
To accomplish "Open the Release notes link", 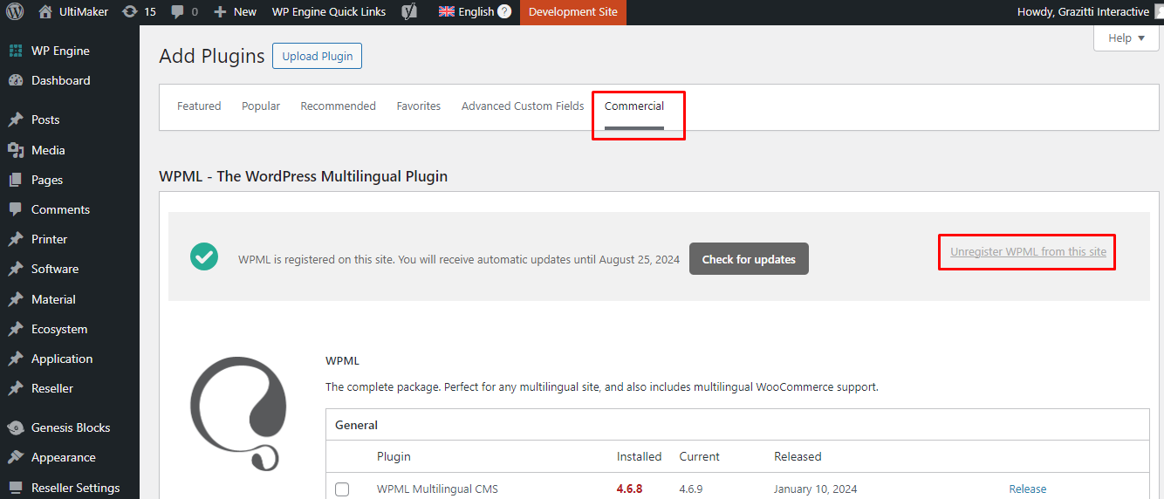I will pyautogui.click(x=1028, y=489).
